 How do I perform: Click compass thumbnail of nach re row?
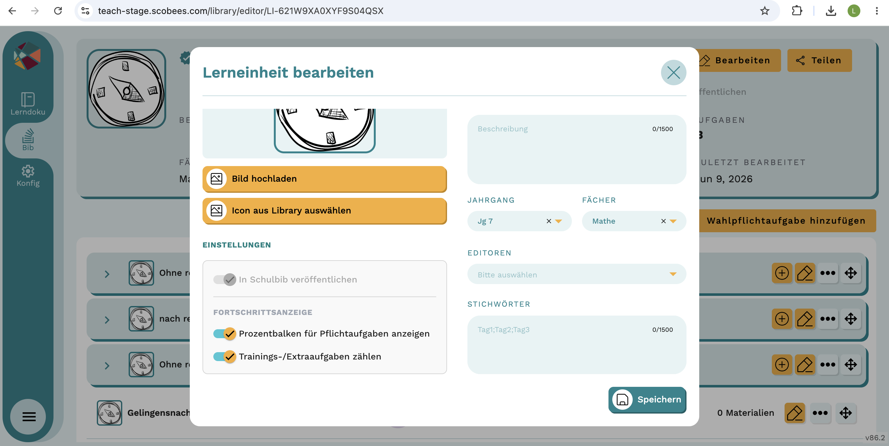[x=141, y=319]
